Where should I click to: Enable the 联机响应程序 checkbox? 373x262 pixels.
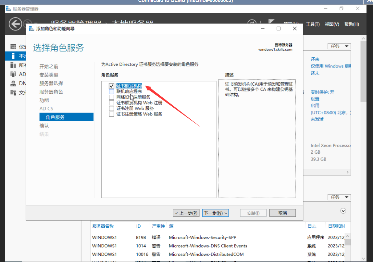(112, 91)
